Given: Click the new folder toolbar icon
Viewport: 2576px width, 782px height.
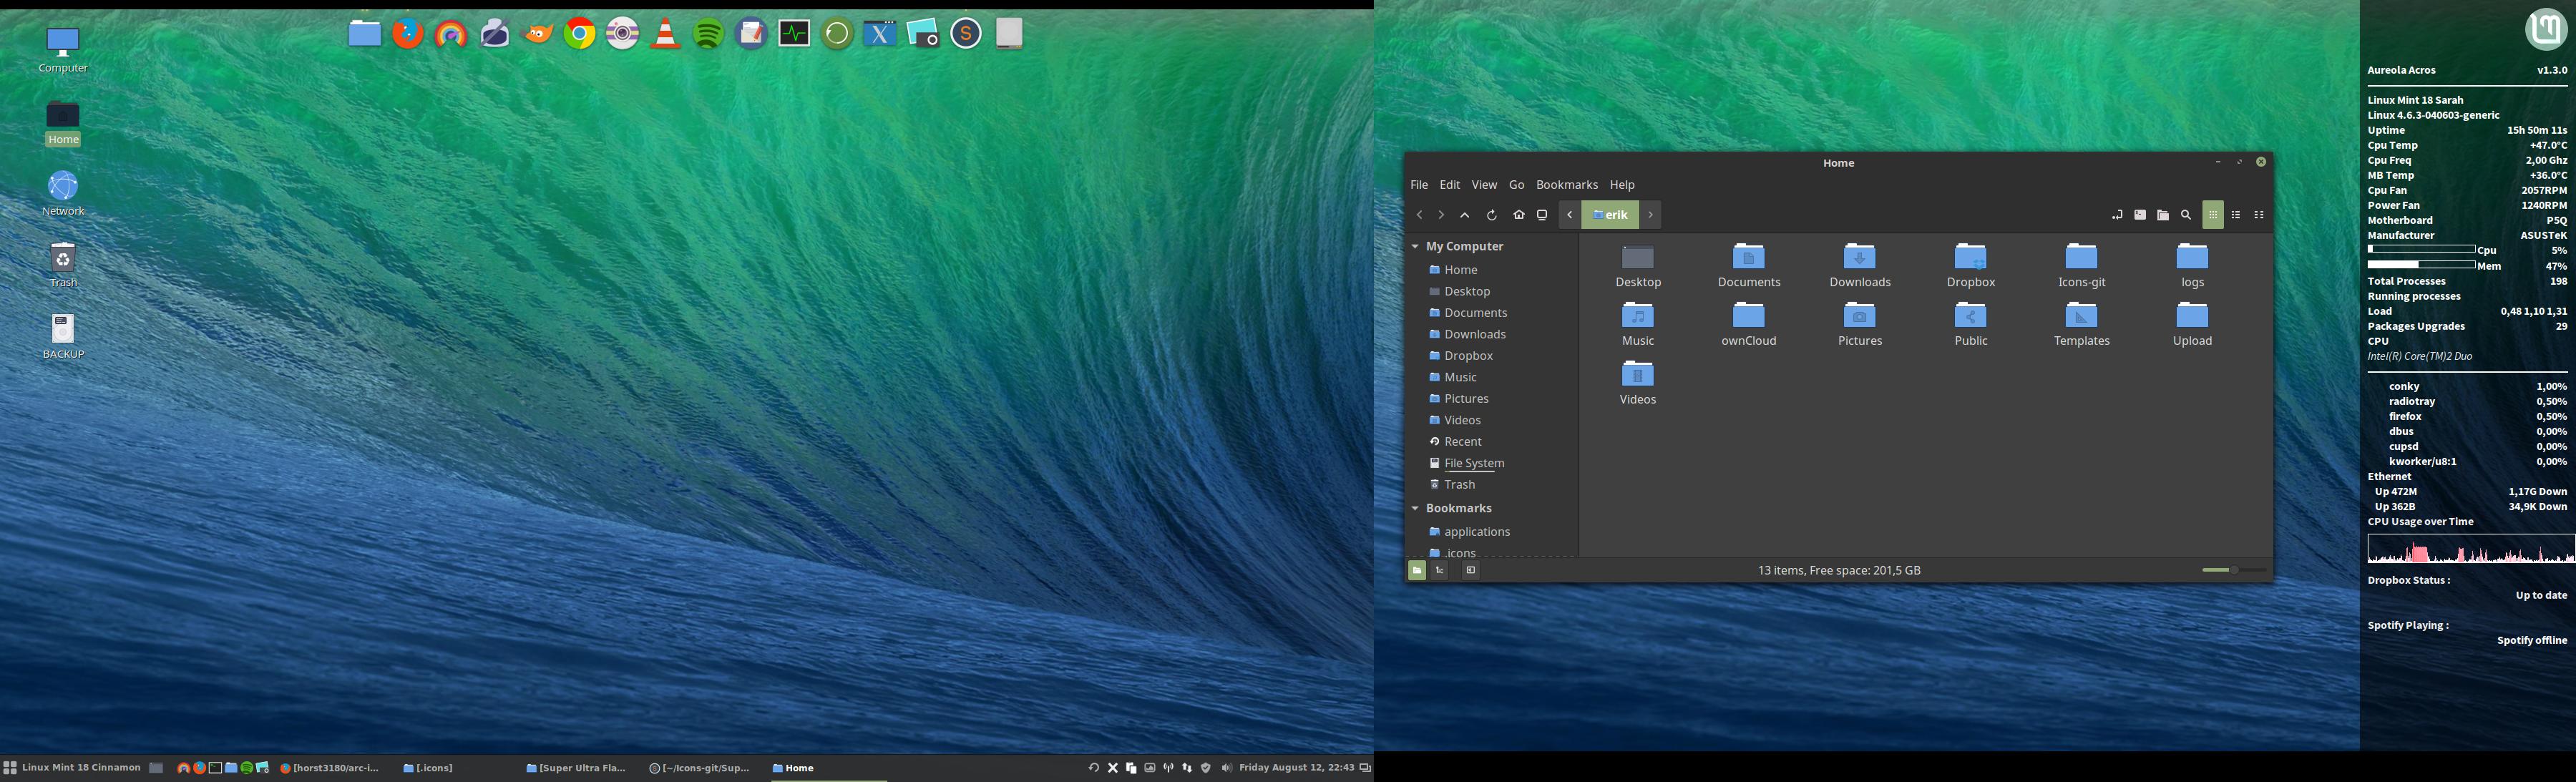Looking at the screenshot, I should click(x=2163, y=215).
